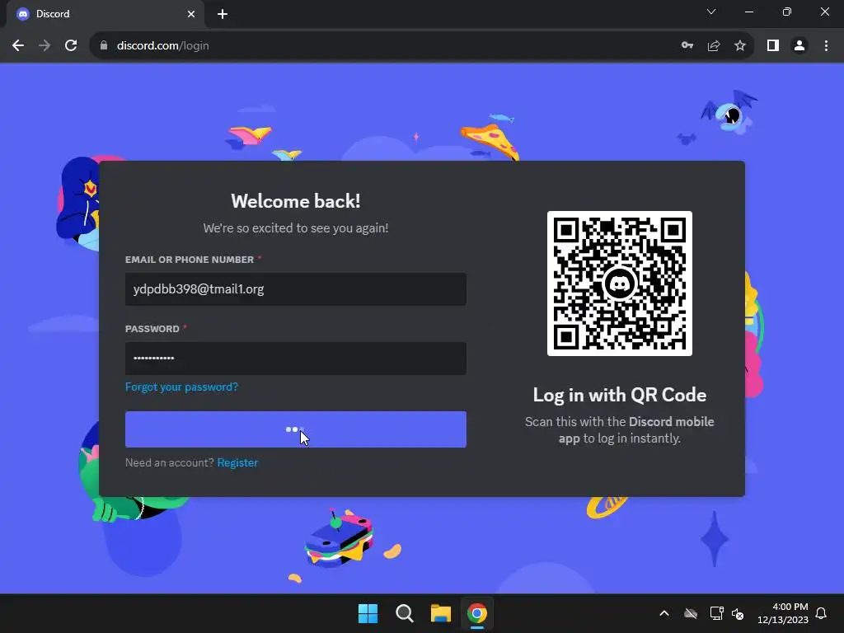
Task: Open the Forgot your password link
Action: click(181, 387)
